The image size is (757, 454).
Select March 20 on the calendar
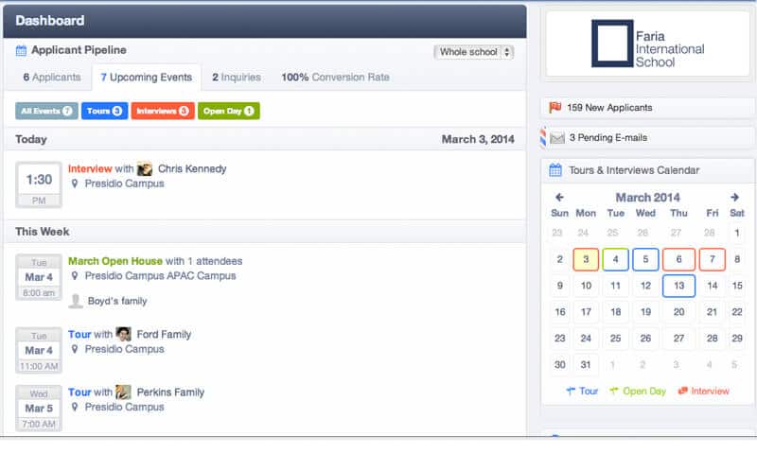coord(678,312)
